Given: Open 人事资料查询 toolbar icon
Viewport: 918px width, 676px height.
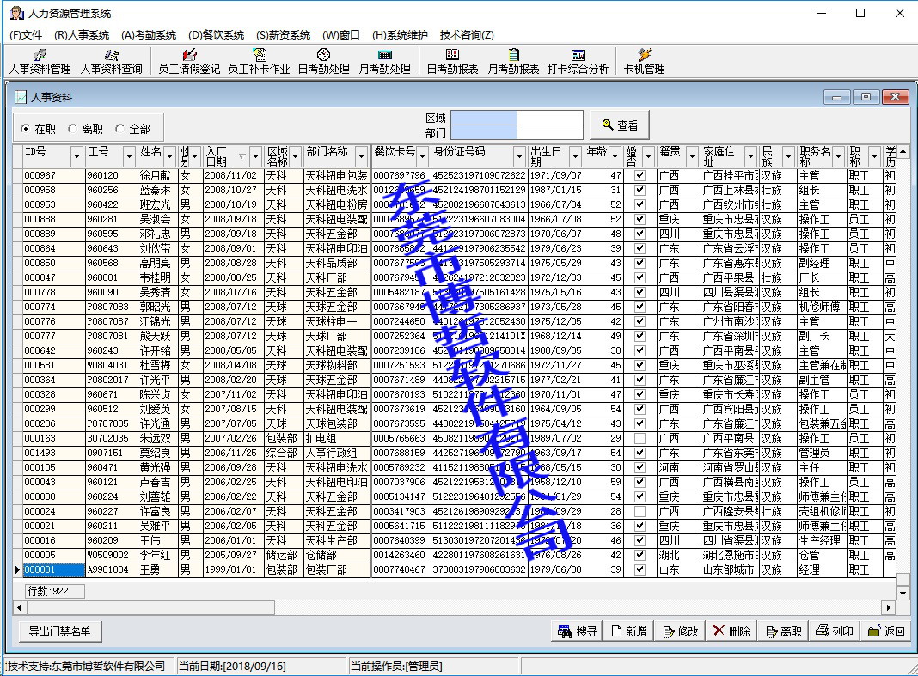Looking at the screenshot, I should point(111,62).
